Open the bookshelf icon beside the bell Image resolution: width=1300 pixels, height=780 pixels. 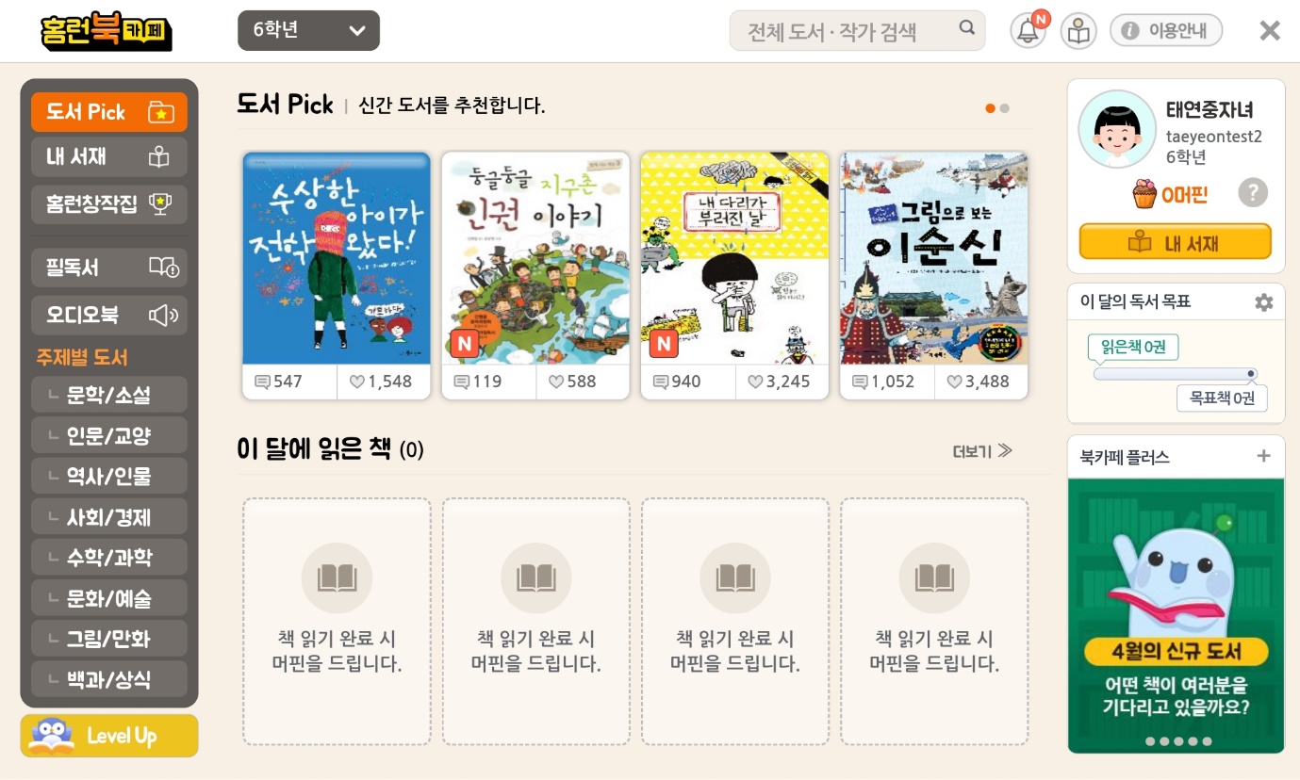click(1078, 31)
